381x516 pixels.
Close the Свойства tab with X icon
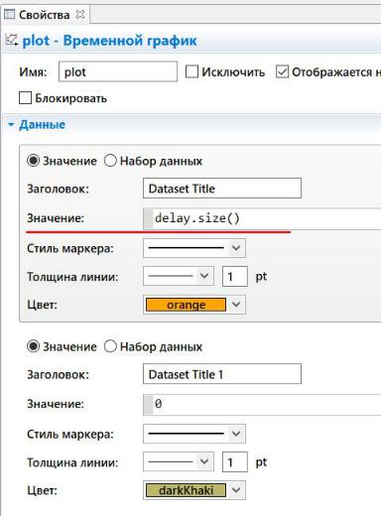[x=80, y=15]
